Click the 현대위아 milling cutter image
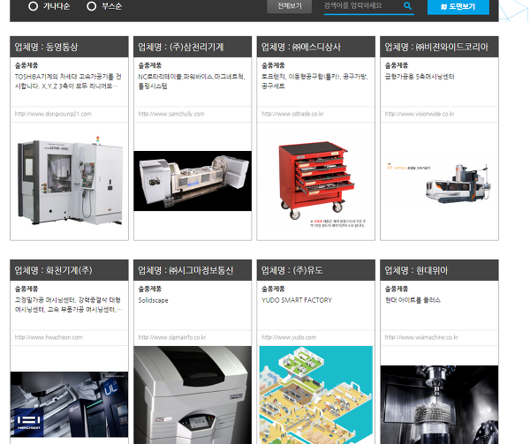Image resolution: width=530 pixels, height=444 pixels. pos(439,404)
